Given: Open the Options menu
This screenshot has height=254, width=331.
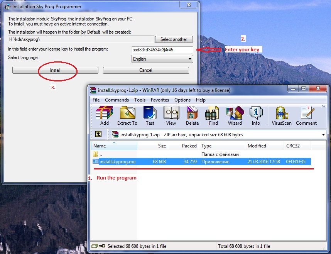Looking at the screenshot, I should point(182,100).
